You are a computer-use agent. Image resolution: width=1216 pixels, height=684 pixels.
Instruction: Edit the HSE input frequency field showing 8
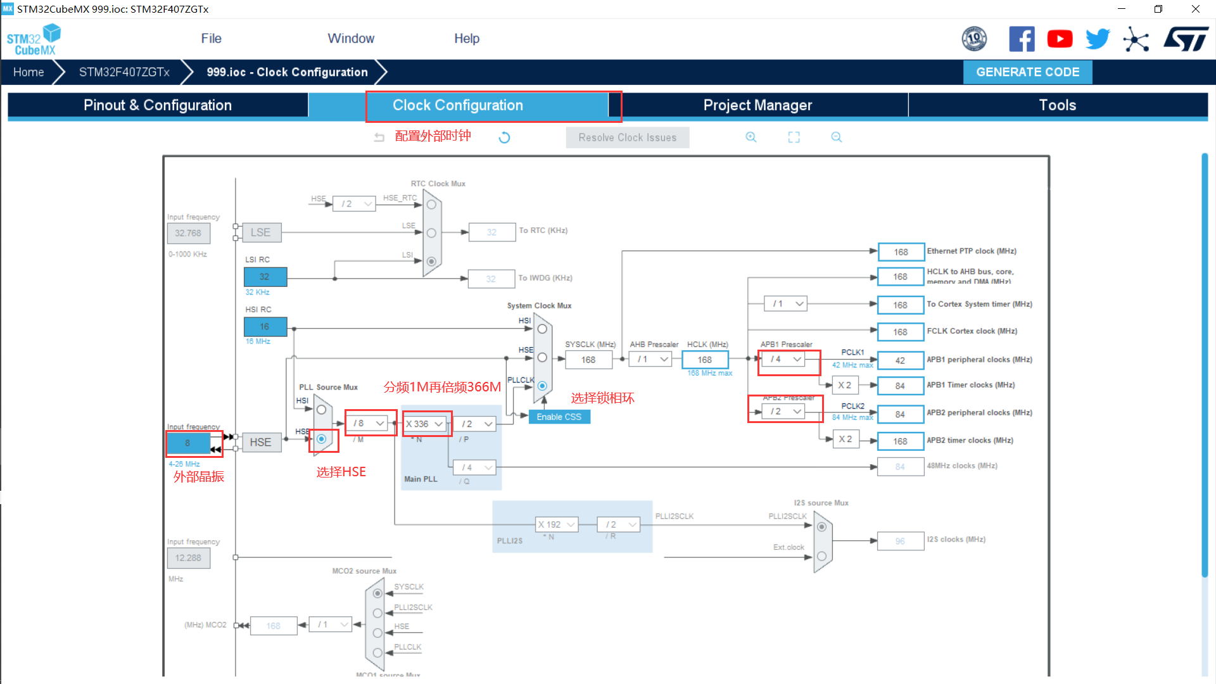[x=188, y=443]
